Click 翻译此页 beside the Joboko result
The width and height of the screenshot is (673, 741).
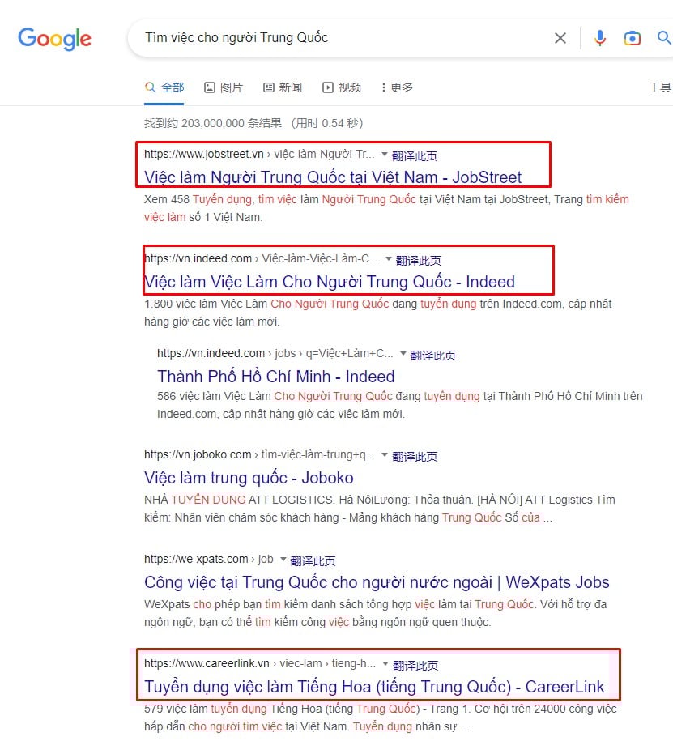tap(415, 457)
